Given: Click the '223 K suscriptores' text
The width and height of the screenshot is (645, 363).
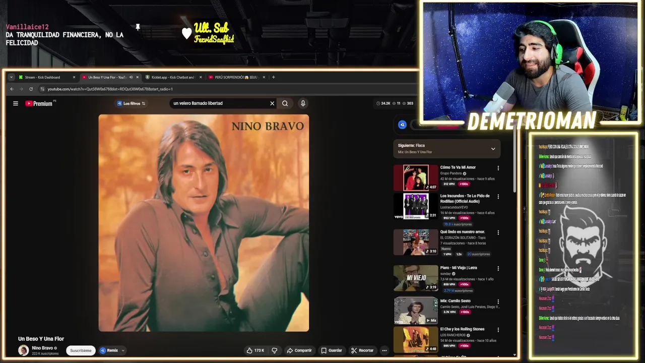Looking at the screenshot, I should [45, 354].
